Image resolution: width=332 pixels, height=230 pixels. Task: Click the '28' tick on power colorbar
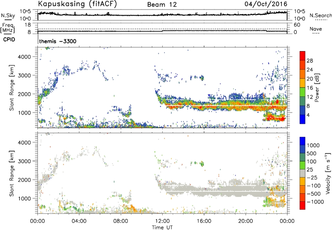[x=310, y=61]
